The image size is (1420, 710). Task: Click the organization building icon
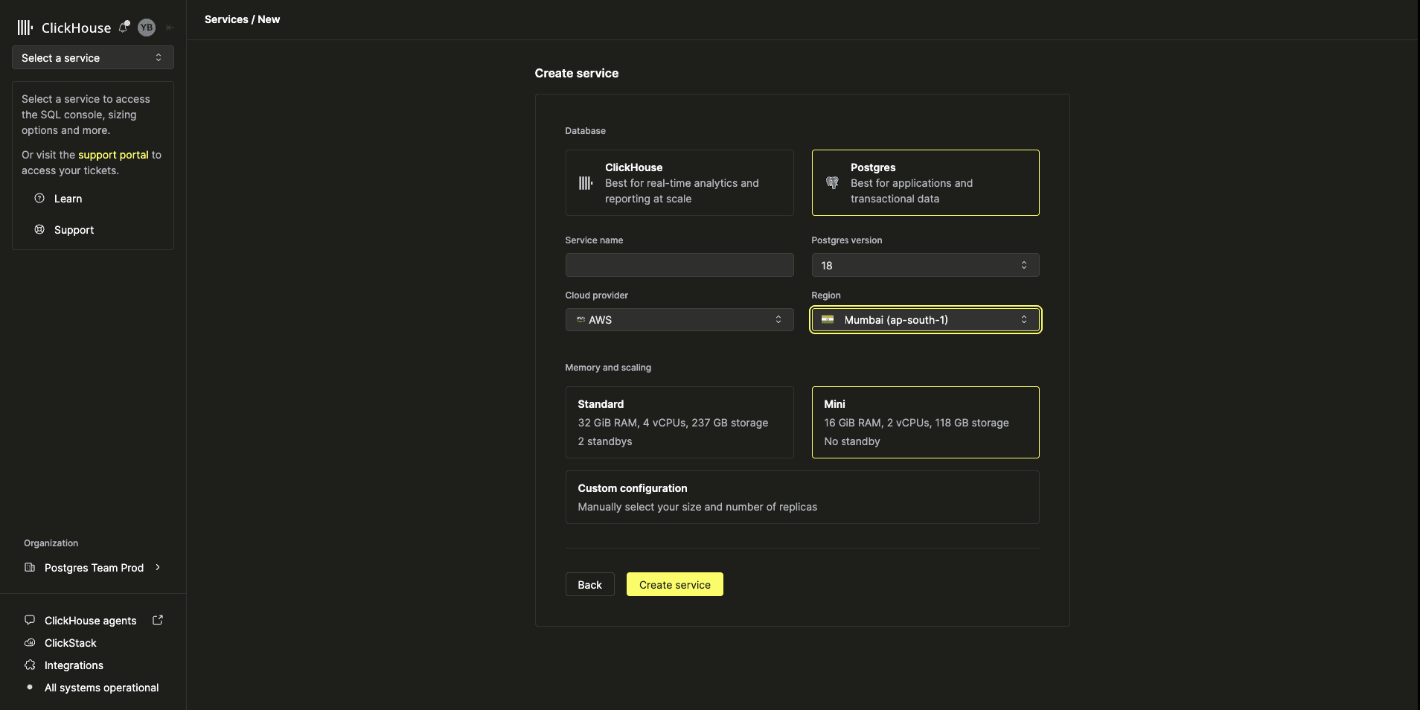[30, 567]
